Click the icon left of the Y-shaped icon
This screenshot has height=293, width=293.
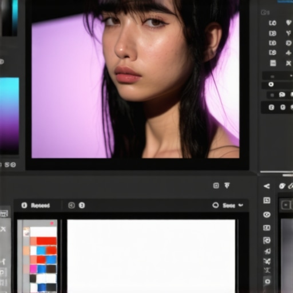point(272,33)
